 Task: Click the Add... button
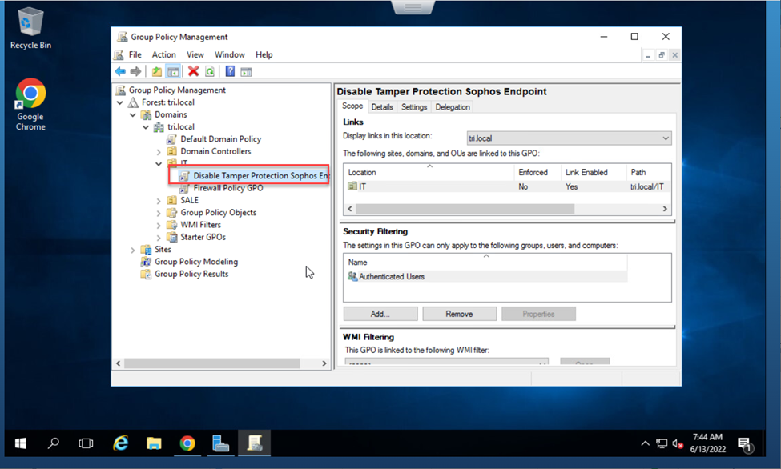coord(380,314)
